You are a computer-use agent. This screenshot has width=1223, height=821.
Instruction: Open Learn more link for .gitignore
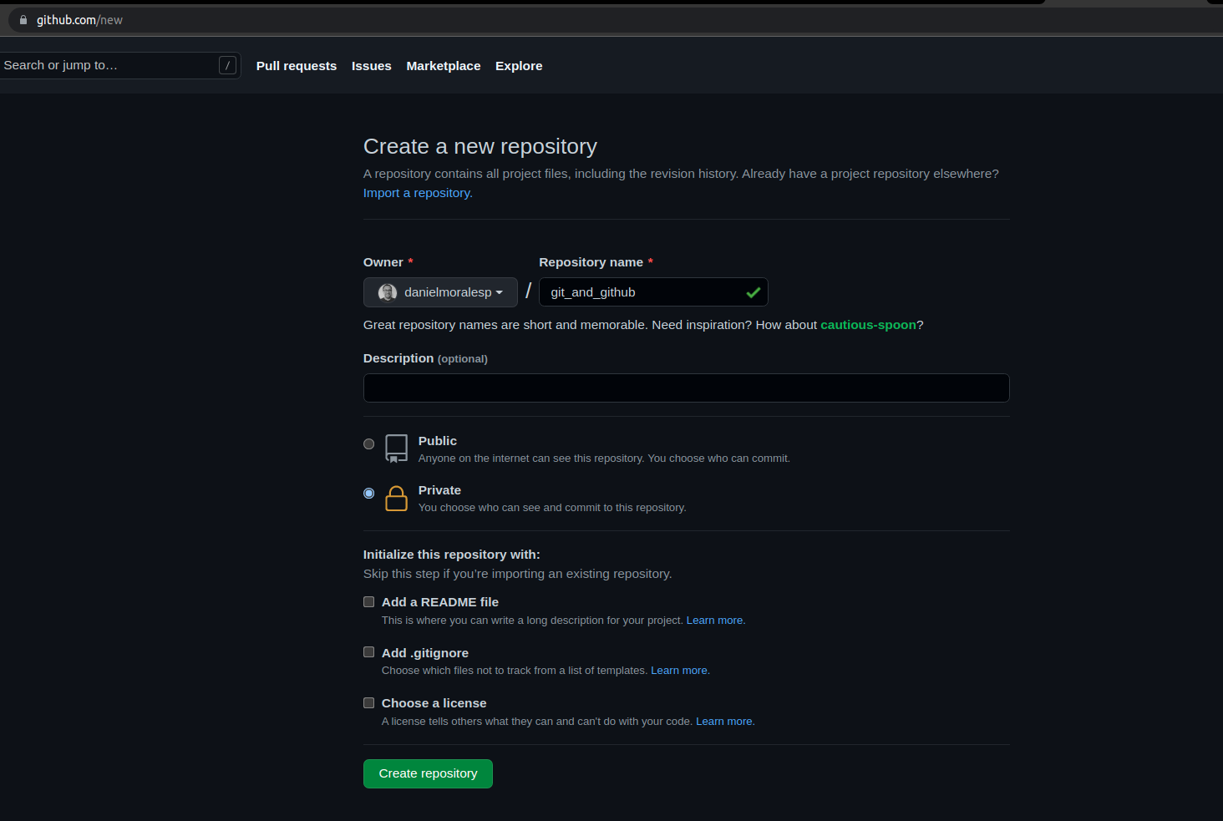coord(679,671)
